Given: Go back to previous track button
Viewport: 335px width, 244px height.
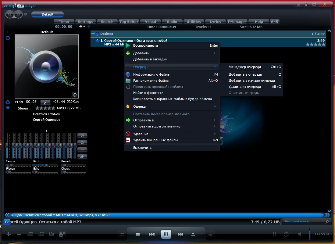Looking at the screenshot, I should [152, 234].
